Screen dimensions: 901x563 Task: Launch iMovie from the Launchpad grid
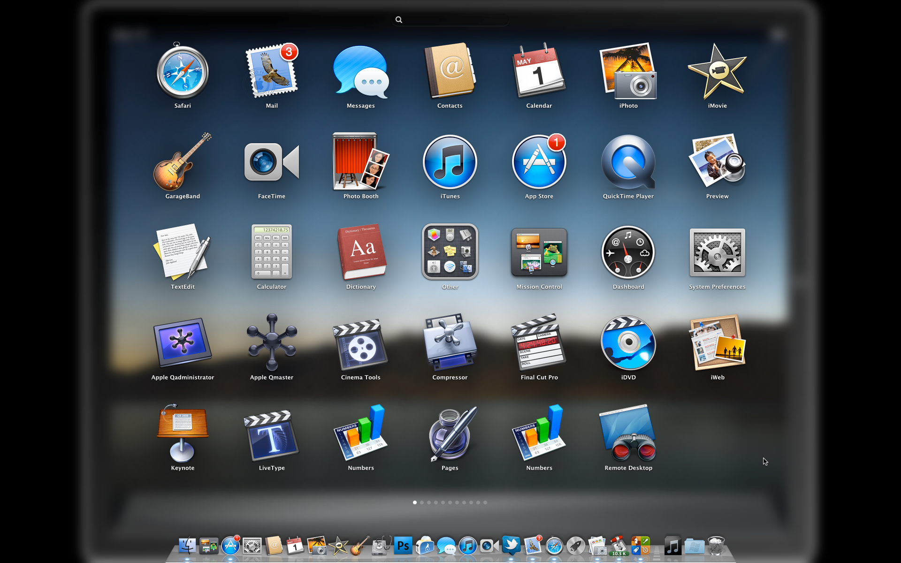(718, 71)
